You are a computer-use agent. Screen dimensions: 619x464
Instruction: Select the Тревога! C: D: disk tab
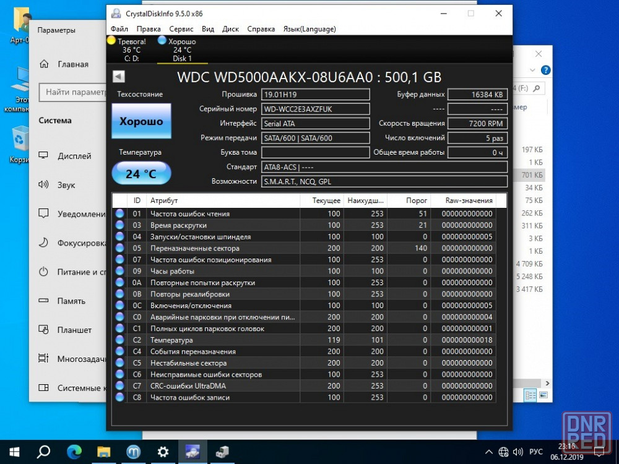coord(131,49)
